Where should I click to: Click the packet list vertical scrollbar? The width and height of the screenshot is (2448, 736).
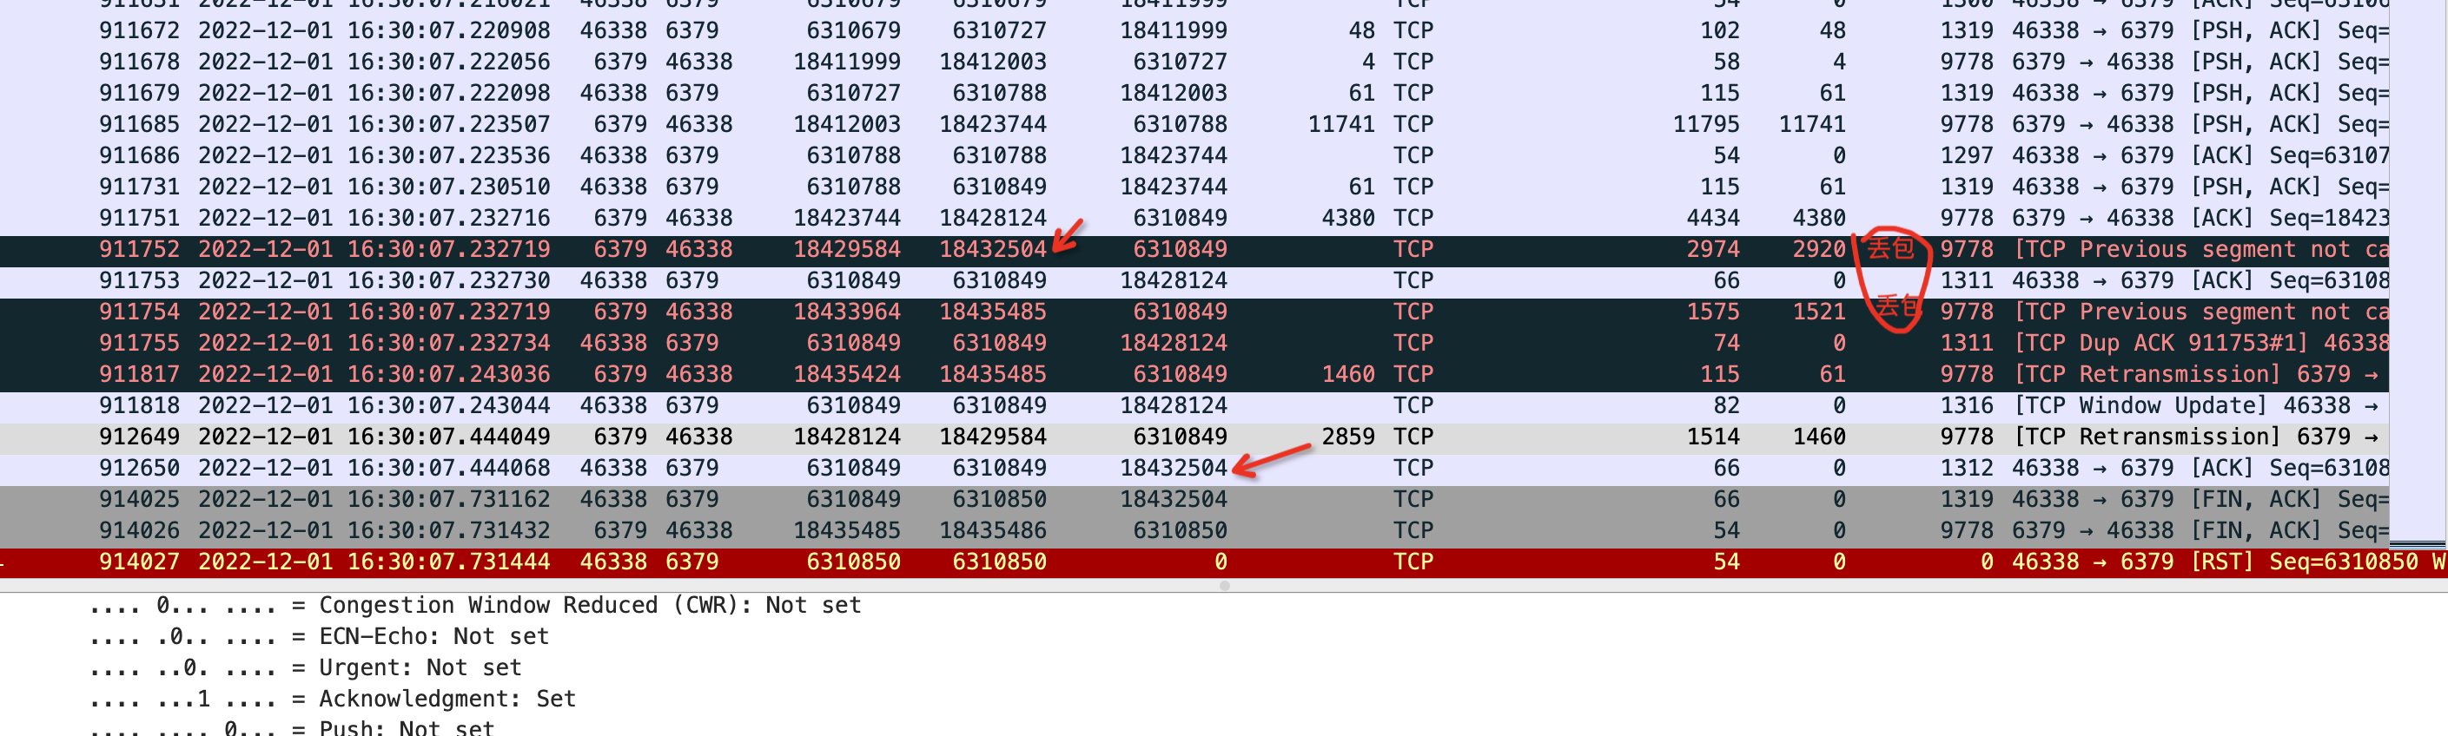pyautogui.click(x=2418, y=275)
